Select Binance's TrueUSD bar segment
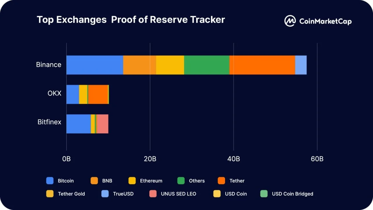The height and width of the screenshot is (210, 373). tap(301, 65)
